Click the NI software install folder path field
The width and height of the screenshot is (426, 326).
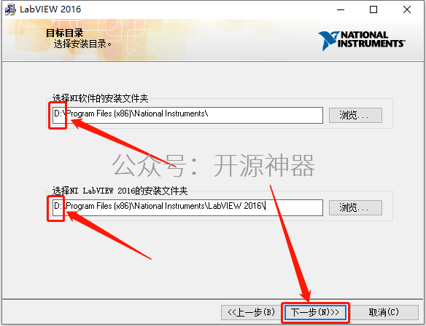187,115
